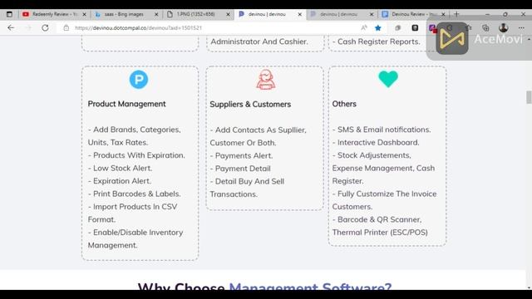Click 'Payments Alert.' text

click(x=241, y=155)
